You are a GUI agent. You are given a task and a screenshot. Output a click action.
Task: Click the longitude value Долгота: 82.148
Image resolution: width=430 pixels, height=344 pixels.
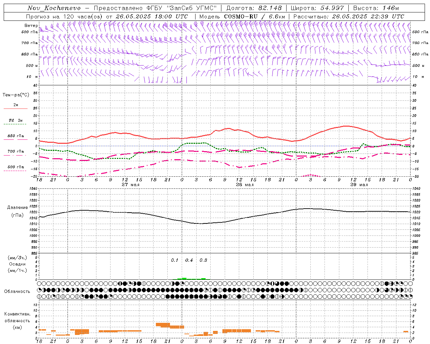254,8
